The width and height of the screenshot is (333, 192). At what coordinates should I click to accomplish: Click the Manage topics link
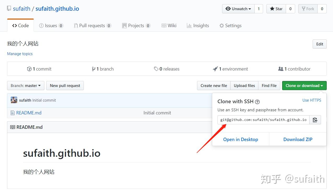(x=20, y=54)
